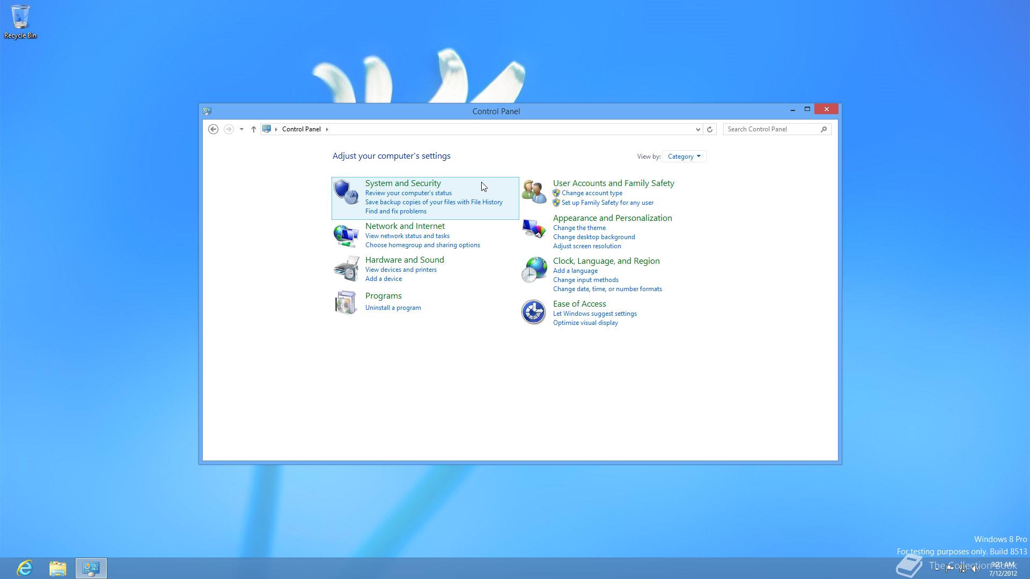Open File Explorer from the taskbar
Viewport: 1030px width, 579px height.
coord(58,568)
